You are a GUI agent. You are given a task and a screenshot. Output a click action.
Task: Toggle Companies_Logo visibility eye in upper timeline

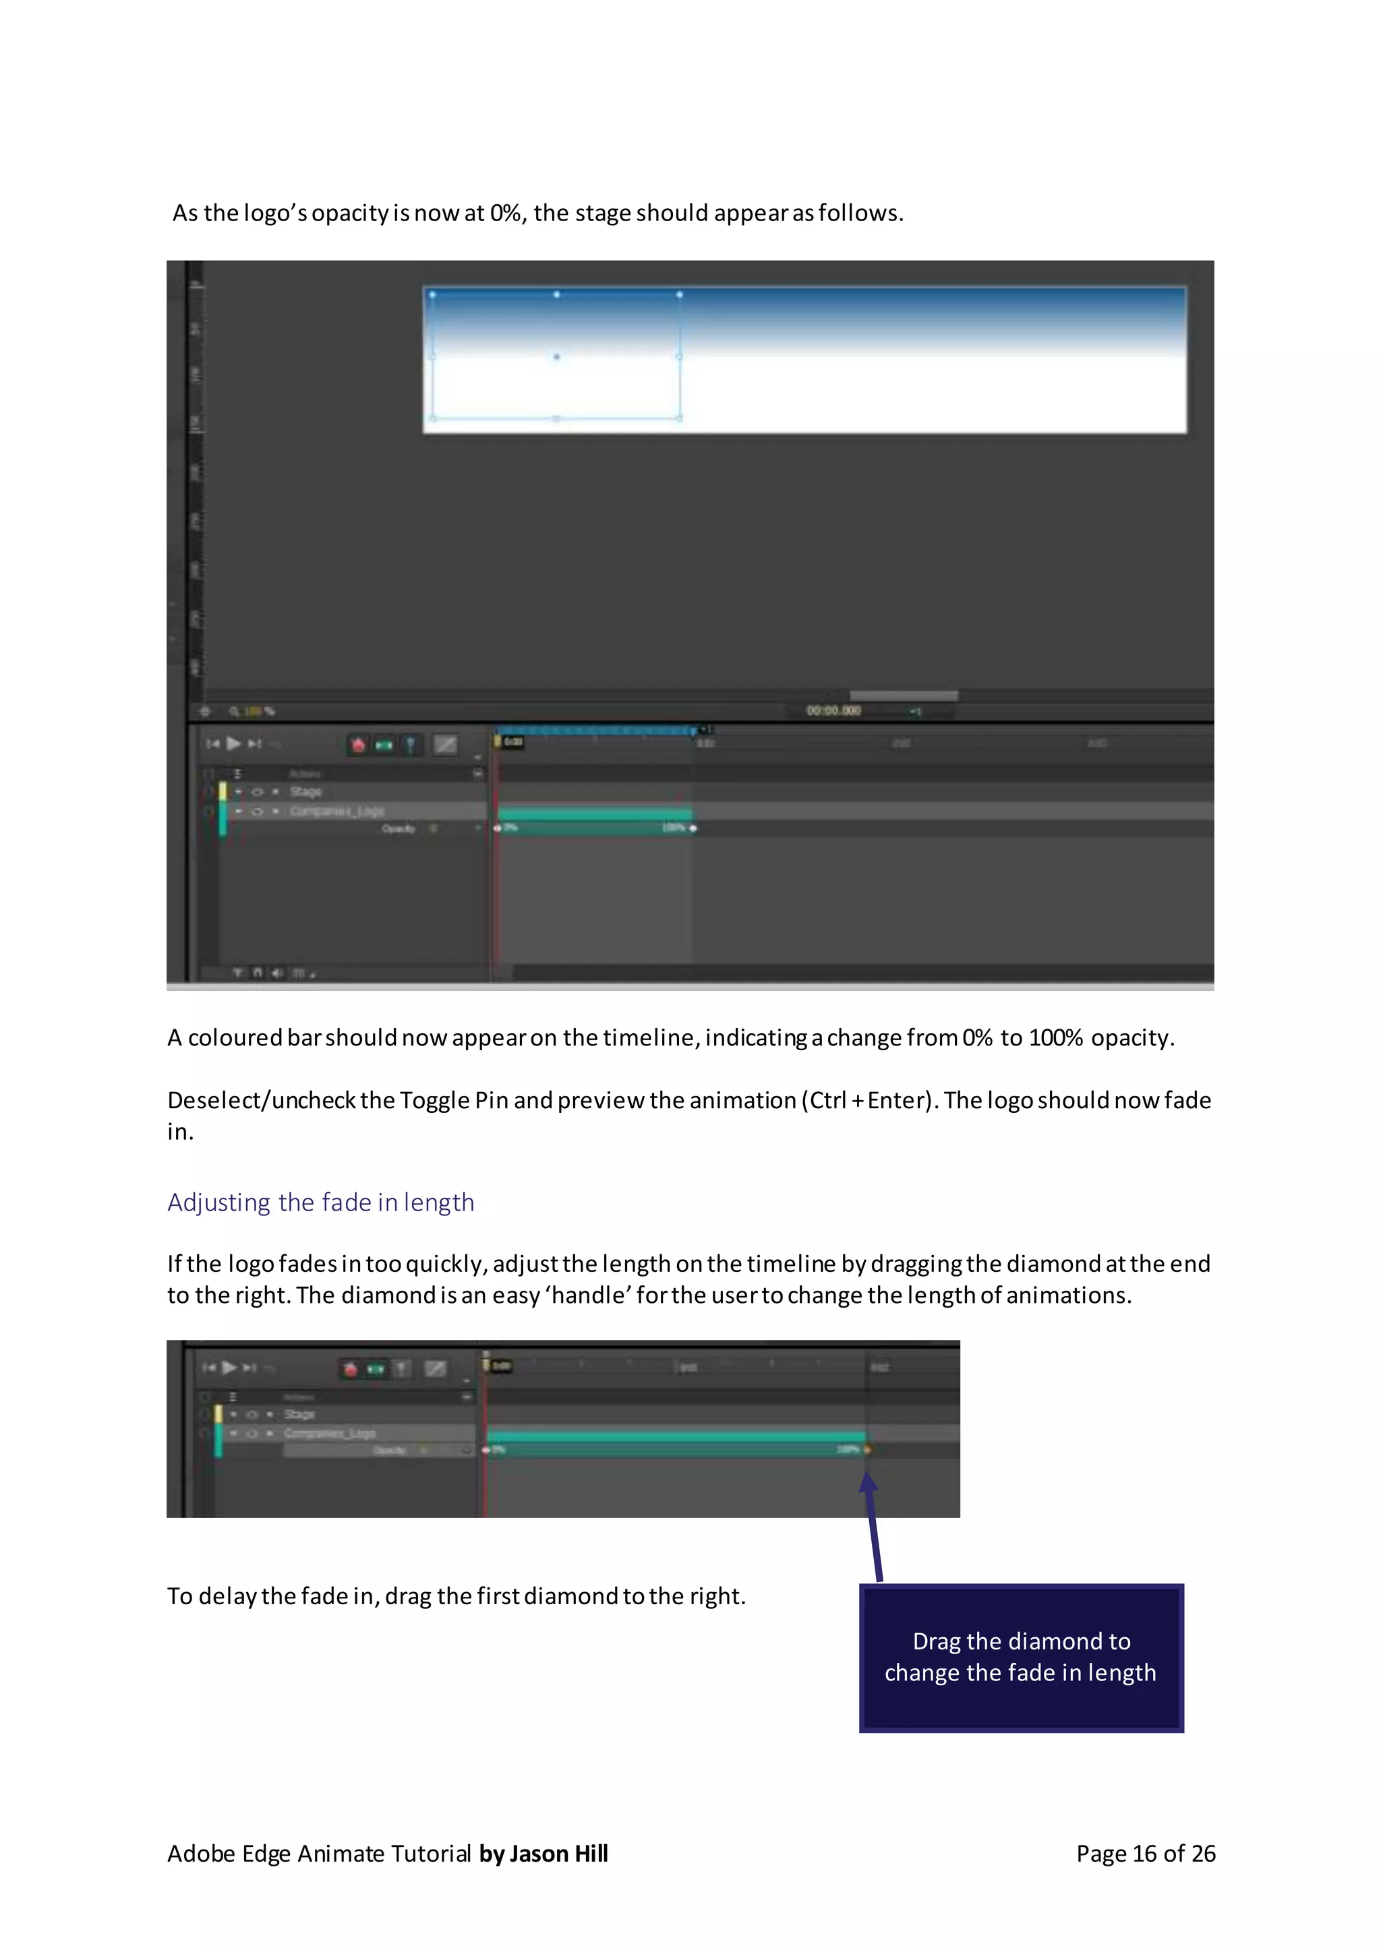point(258,811)
